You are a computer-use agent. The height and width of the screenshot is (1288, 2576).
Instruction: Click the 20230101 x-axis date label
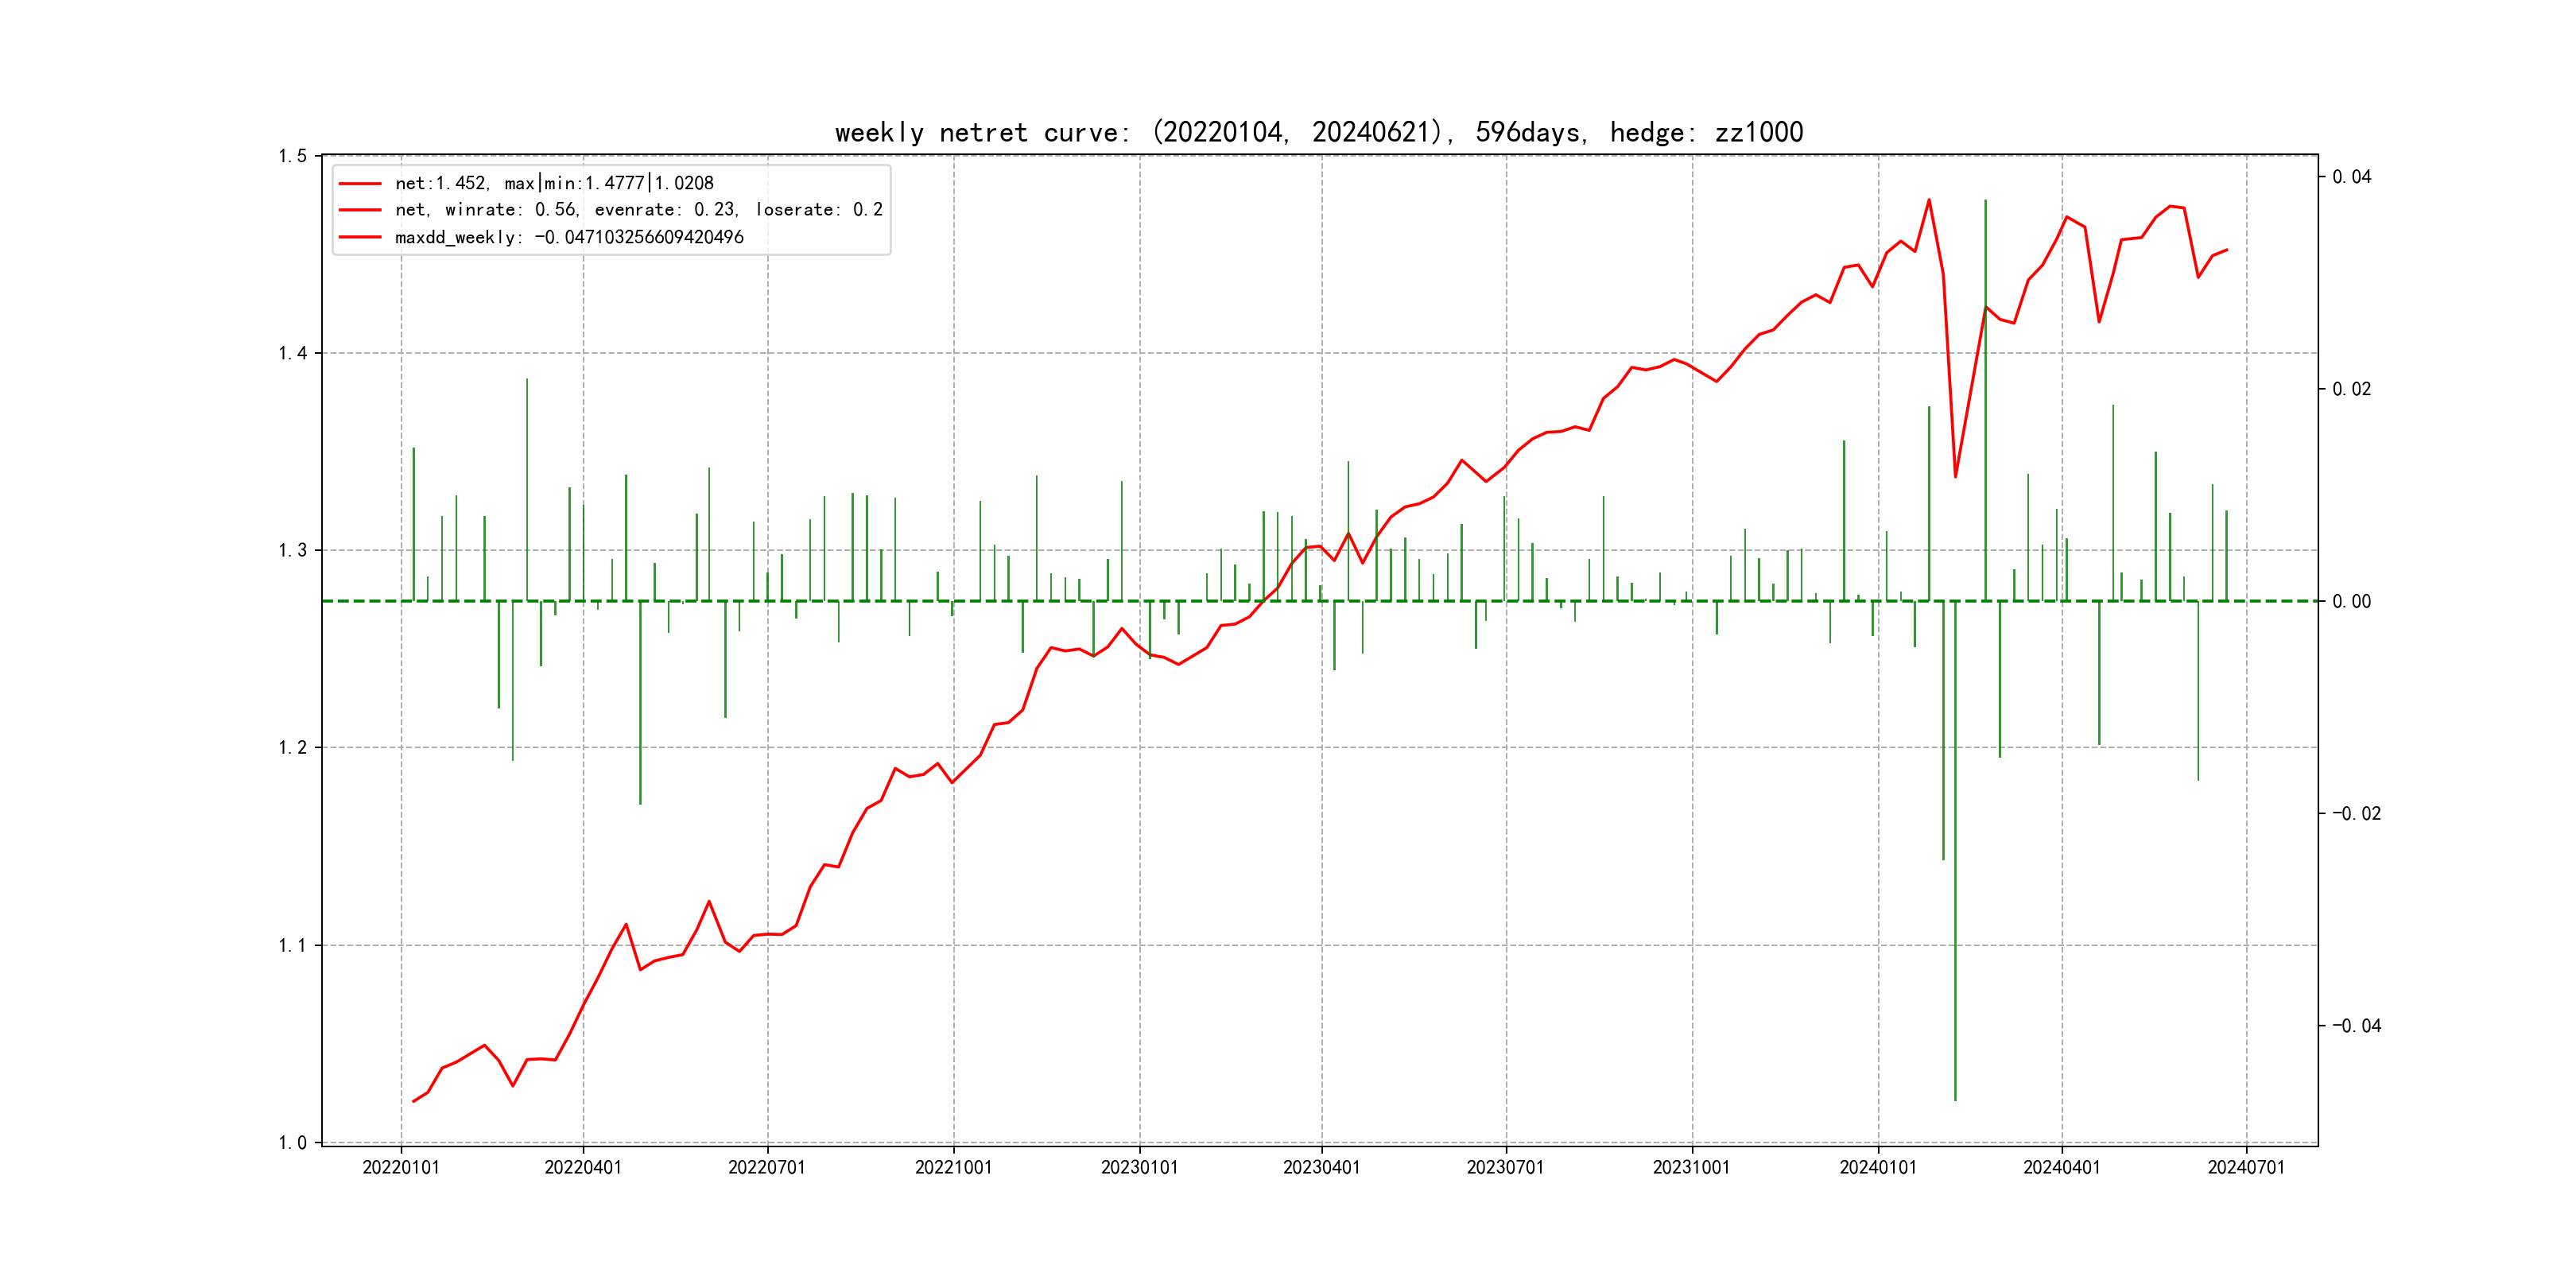pos(1139,1167)
